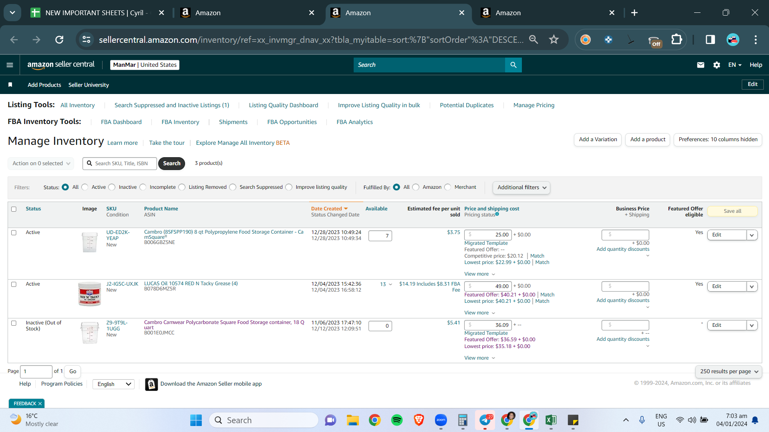Screen dimensions: 769x432
Task: Click the Add a product button
Action: tap(648, 140)
